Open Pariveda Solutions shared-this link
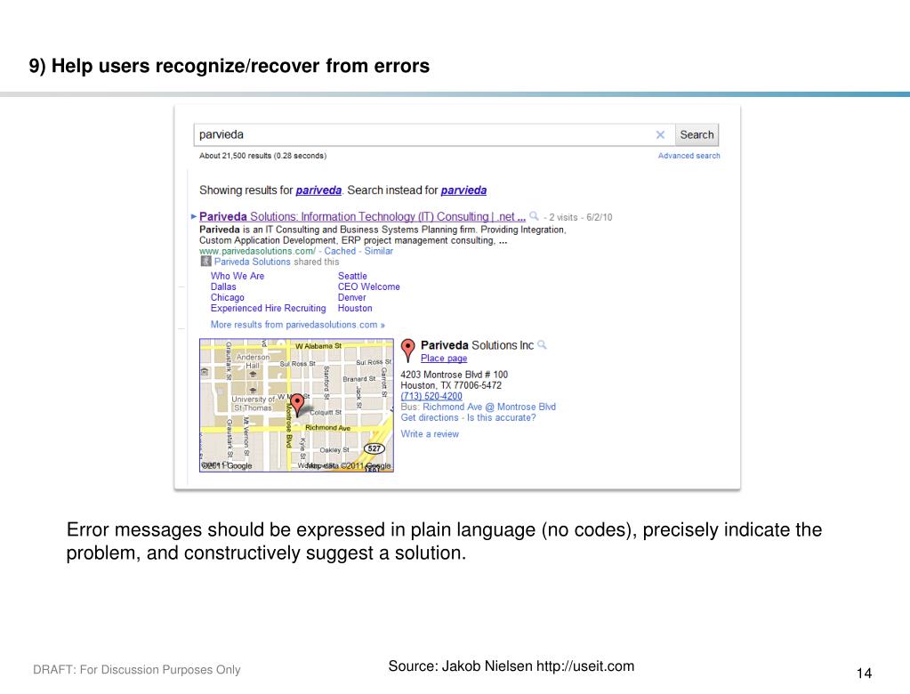910x694 pixels. click(x=252, y=262)
